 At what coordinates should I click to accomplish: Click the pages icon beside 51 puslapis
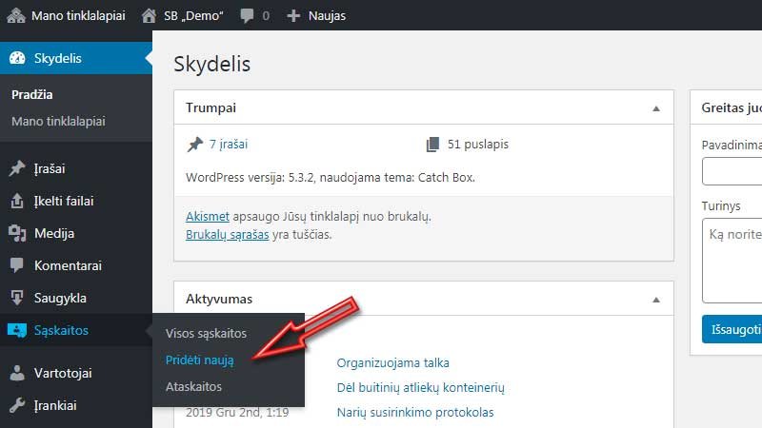click(432, 145)
